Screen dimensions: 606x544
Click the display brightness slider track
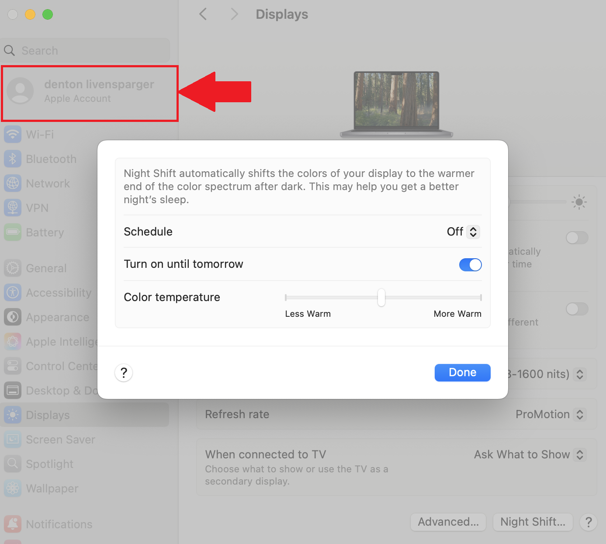click(537, 202)
